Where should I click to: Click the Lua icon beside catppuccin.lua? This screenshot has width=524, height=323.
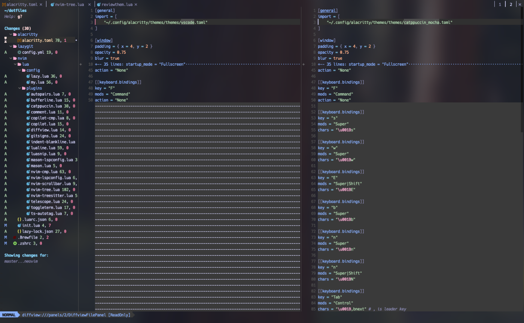28,106
